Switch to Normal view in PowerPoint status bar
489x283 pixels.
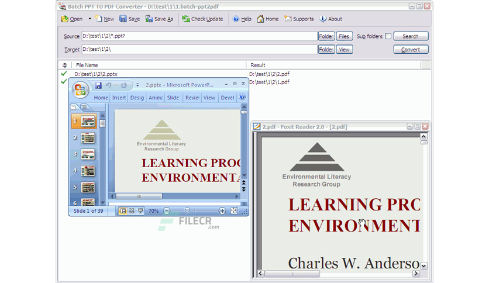point(123,211)
